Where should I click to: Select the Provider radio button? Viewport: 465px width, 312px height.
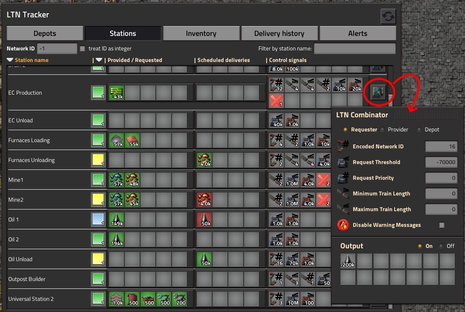(383, 130)
